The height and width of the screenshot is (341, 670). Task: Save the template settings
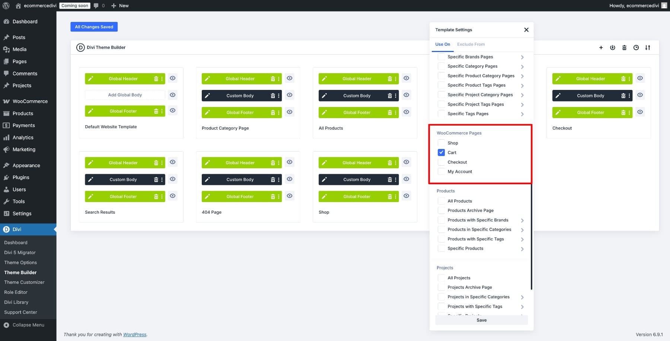point(481,320)
